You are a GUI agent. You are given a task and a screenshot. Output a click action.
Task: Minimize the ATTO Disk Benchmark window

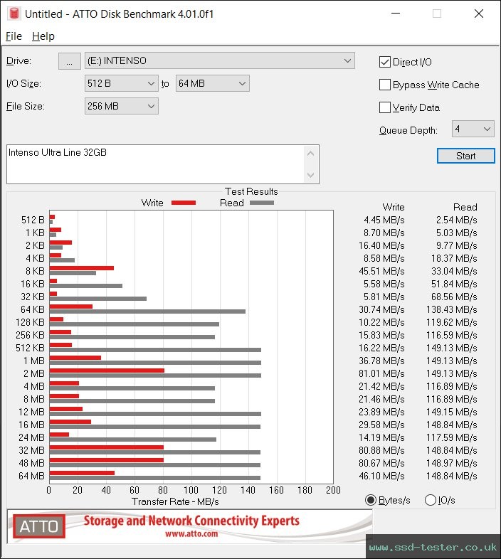(396, 14)
